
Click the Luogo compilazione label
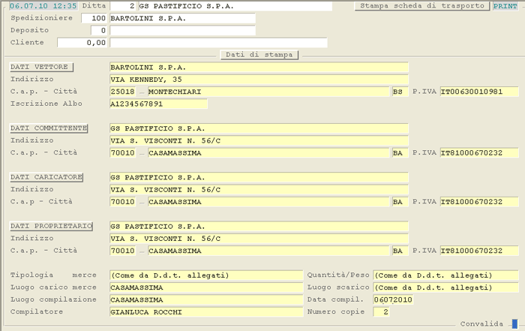pos(53,299)
